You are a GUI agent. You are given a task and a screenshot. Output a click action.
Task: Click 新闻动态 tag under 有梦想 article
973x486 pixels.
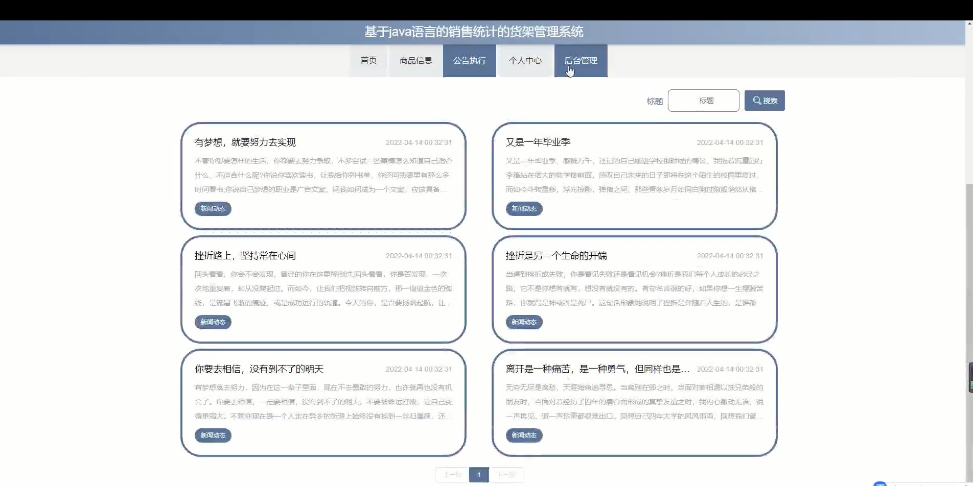pyautogui.click(x=213, y=209)
